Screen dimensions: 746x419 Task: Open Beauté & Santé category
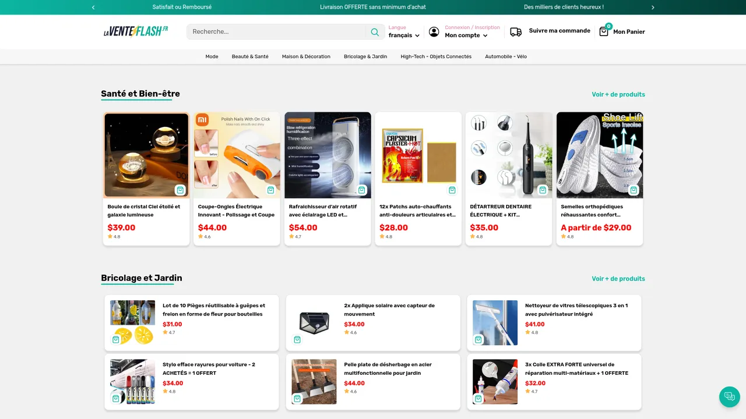(250, 56)
